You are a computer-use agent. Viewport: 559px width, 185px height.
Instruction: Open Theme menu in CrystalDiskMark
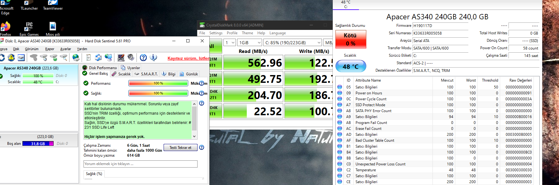[x=247, y=33]
